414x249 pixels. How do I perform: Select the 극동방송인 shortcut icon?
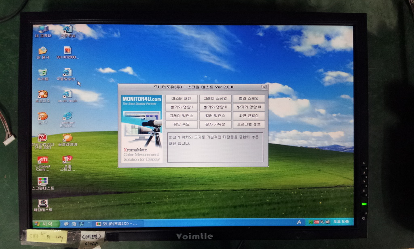68,75
